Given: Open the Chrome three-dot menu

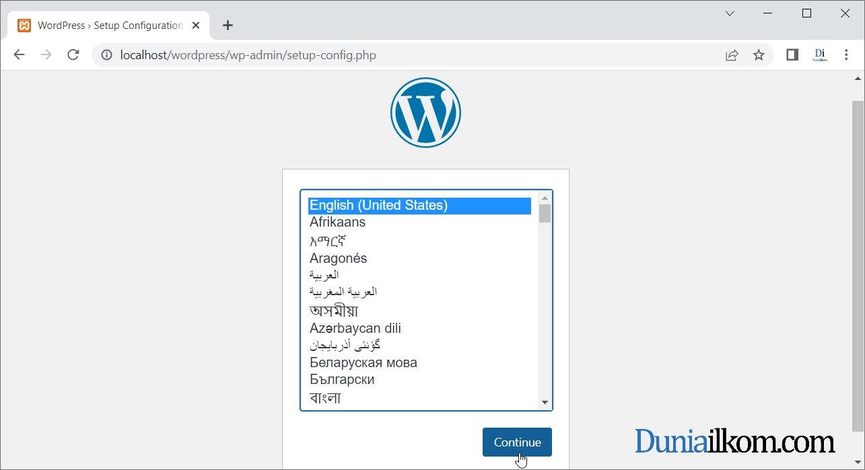Looking at the screenshot, I should 847,55.
